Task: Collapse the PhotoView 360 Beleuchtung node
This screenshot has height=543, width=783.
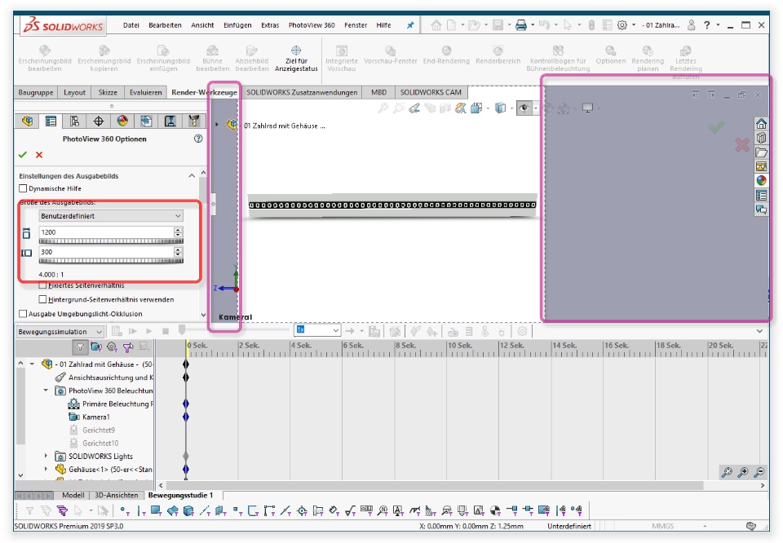Action: 46,391
